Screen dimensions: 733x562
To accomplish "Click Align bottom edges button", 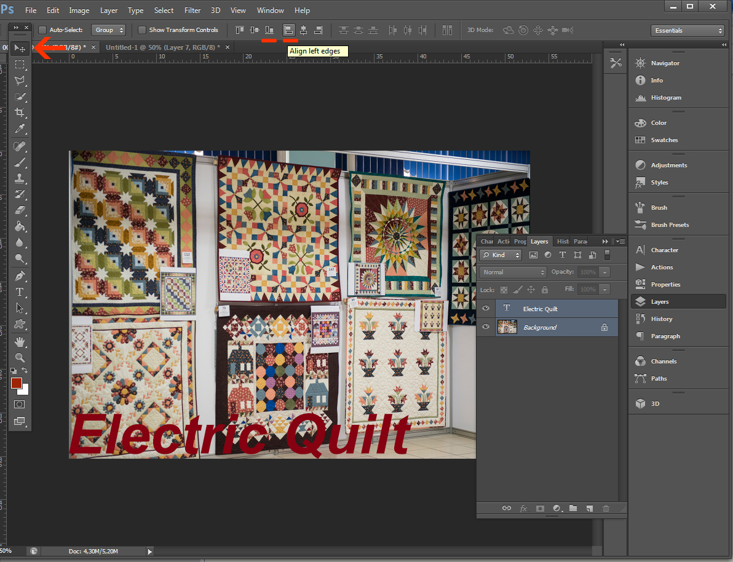I will [x=269, y=30].
